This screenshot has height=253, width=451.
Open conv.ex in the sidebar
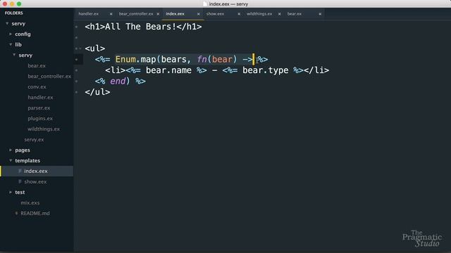pyautogui.click(x=37, y=86)
